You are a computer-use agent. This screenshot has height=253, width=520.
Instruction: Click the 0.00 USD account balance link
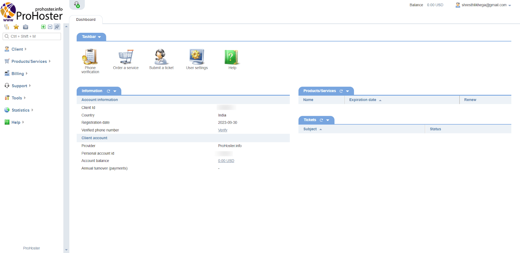click(x=226, y=161)
